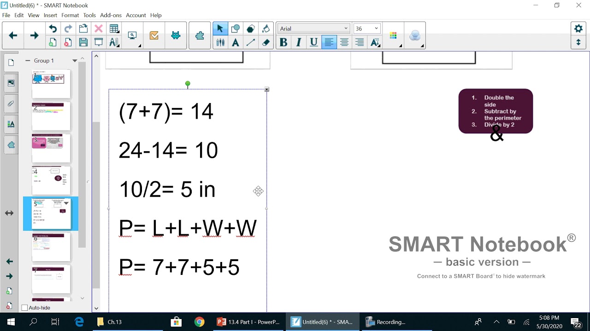Delete the page from the sidebar
The height and width of the screenshot is (331, 590).
[10, 306]
